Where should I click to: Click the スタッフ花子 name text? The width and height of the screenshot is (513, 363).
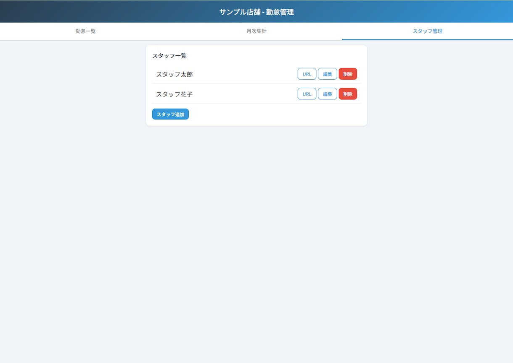175,94
